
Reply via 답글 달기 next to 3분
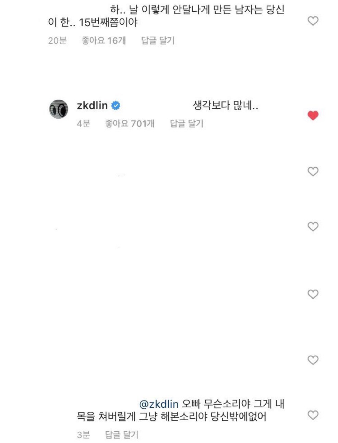(x=122, y=435)
